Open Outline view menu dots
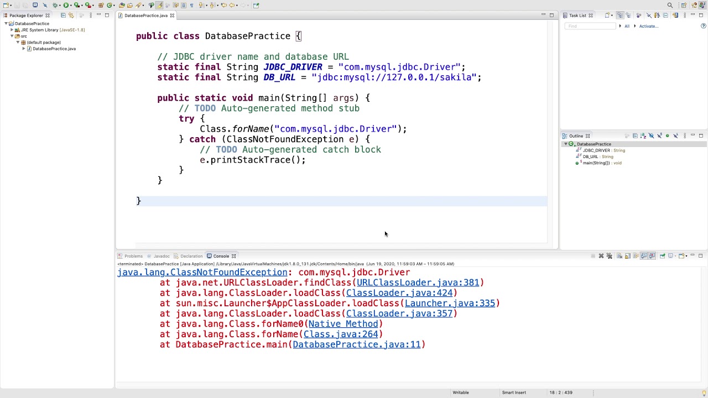Screen dimensions: 708x398 pyautogui.click(x=685, y=136)
